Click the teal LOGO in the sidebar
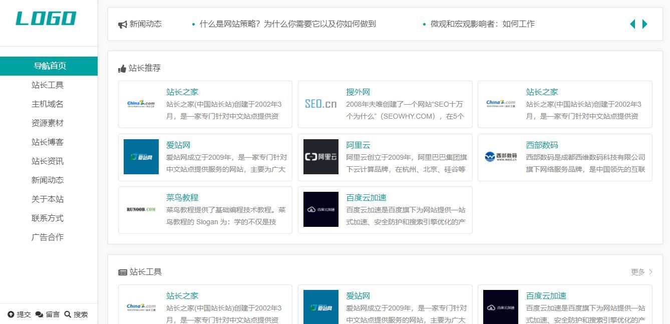This screenshot has width=670, height=324. 46,19
